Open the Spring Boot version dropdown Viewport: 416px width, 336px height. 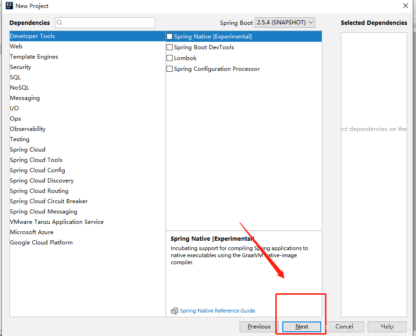click(x=285, y=23)
